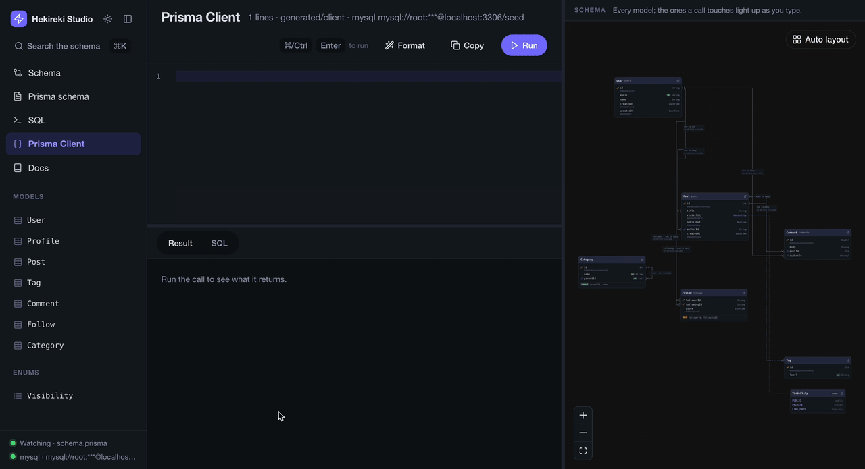Click the Hekireki Studio lightning logo
865x469 pixels.
(19, 19)
